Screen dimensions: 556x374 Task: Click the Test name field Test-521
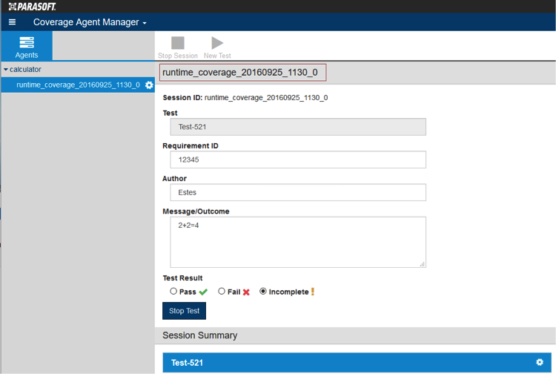point(298,127)
